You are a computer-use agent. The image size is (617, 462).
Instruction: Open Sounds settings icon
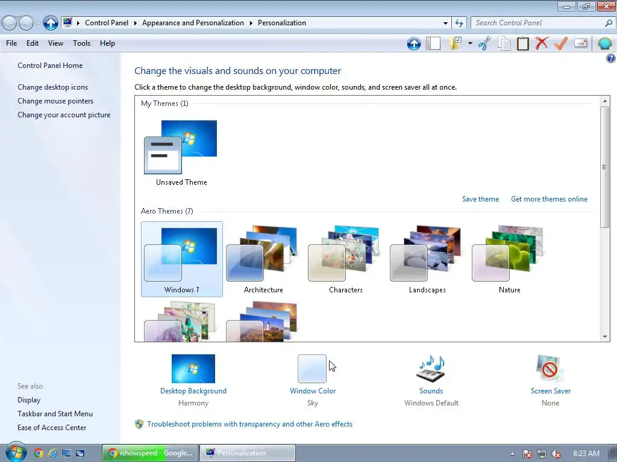pyautogui.click(x=431, y=369)
